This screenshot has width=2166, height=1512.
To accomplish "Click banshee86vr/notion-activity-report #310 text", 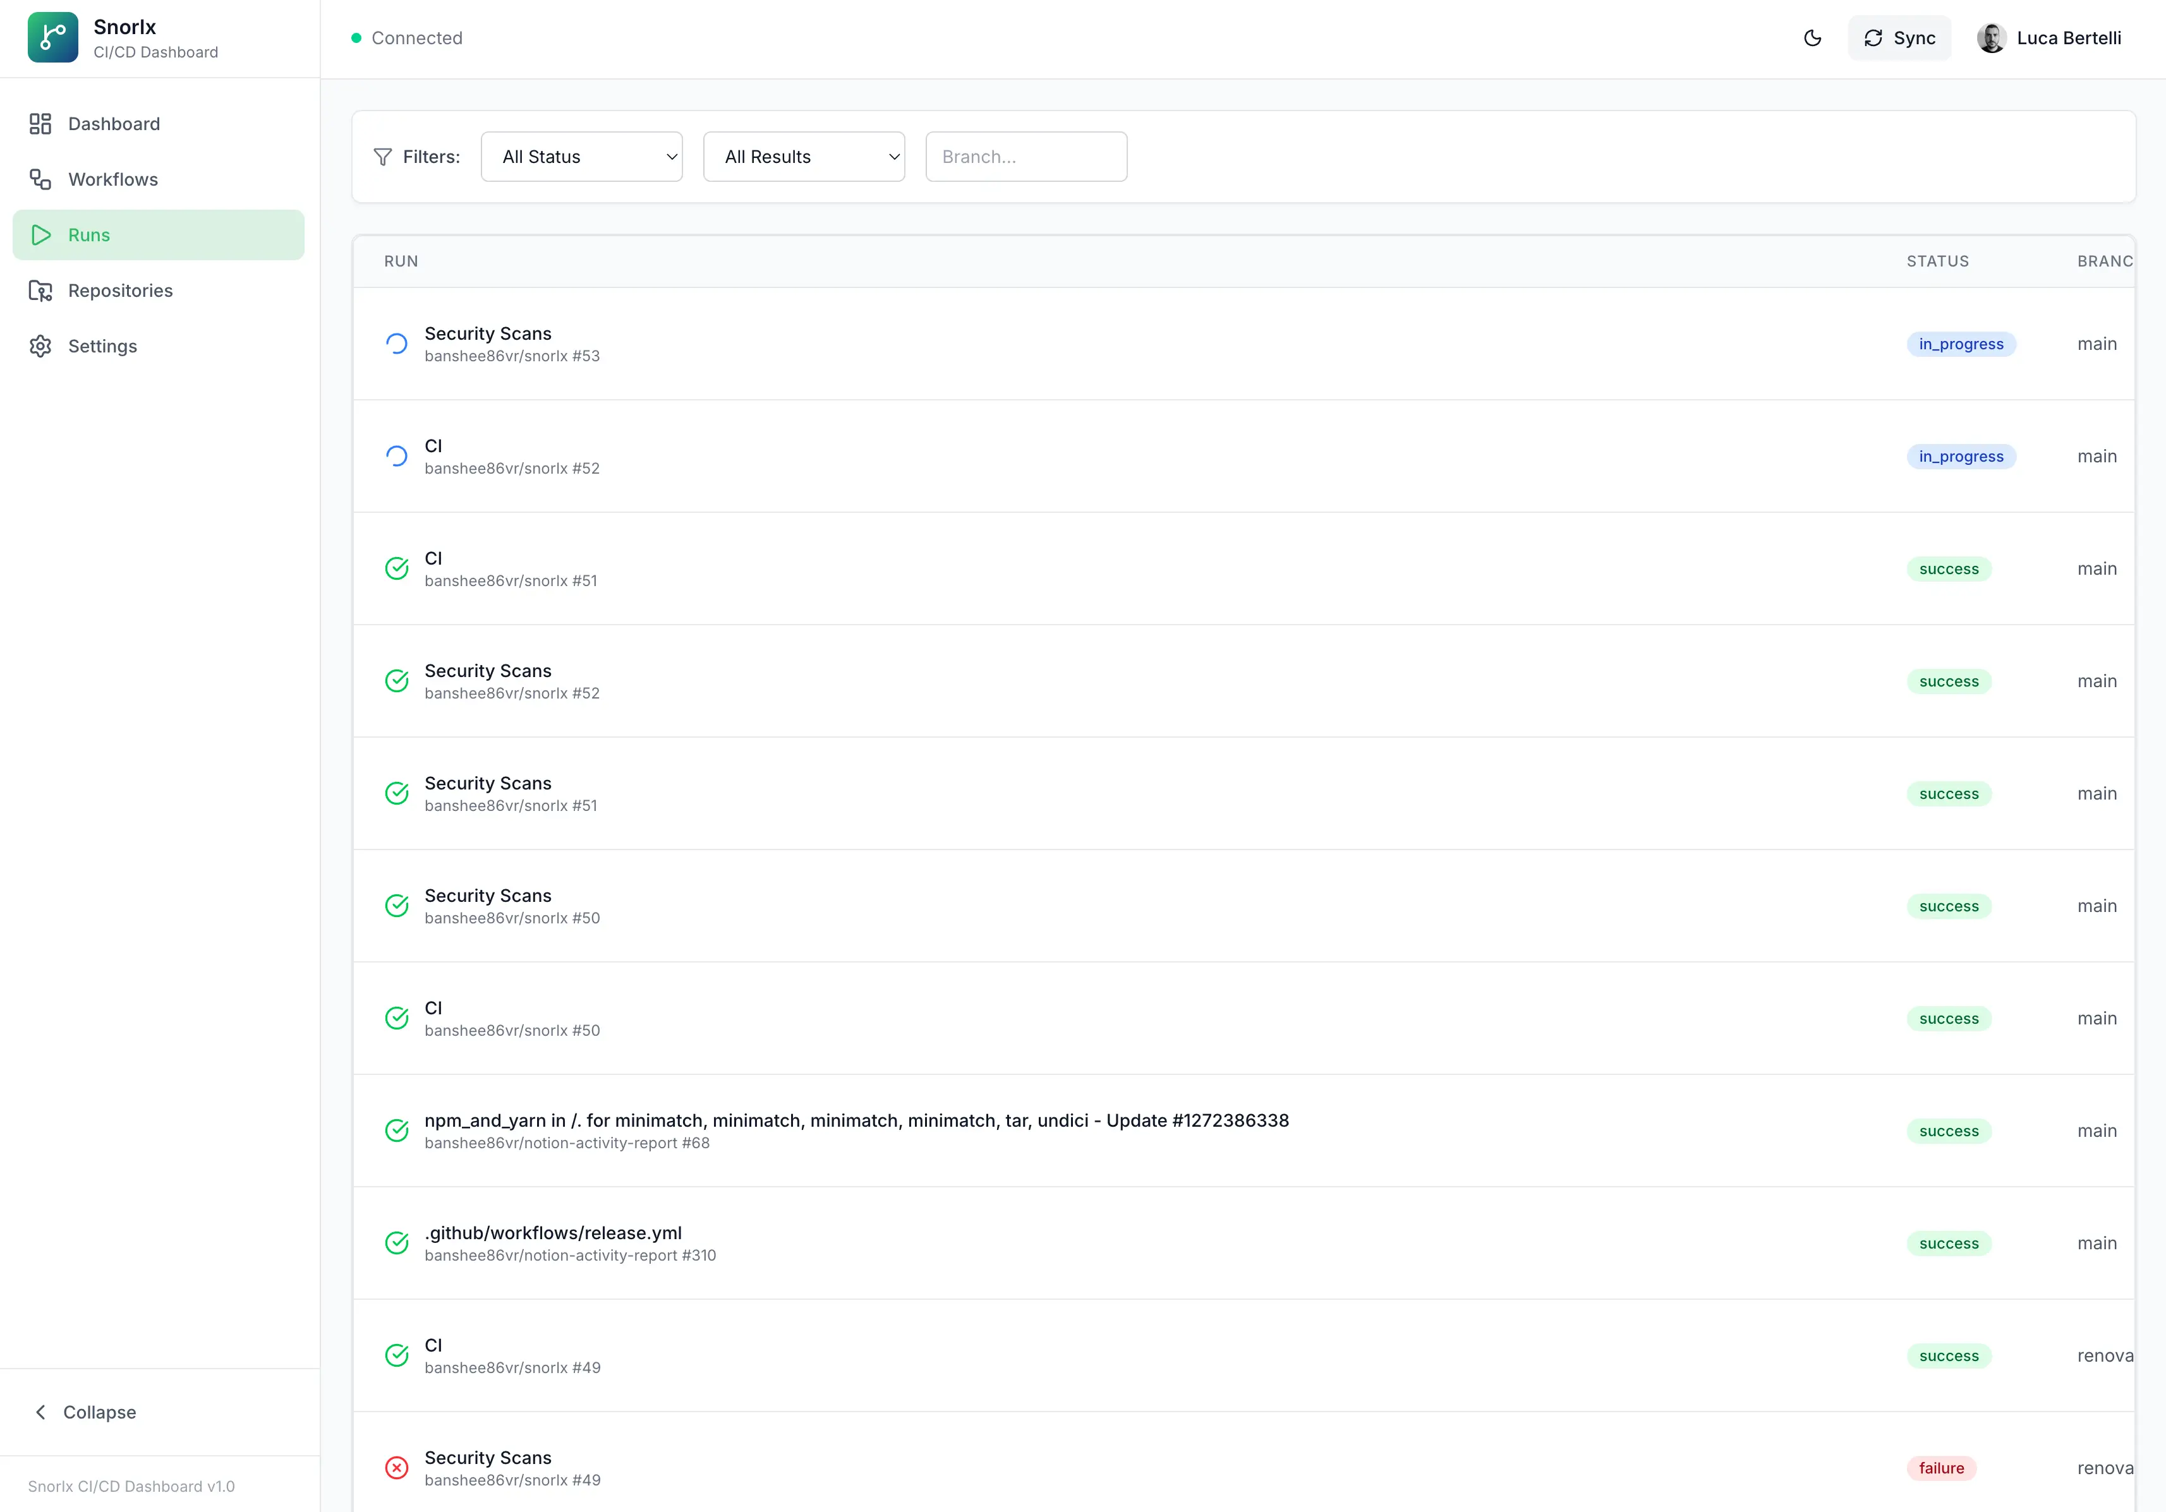I will coord(570,1256).
